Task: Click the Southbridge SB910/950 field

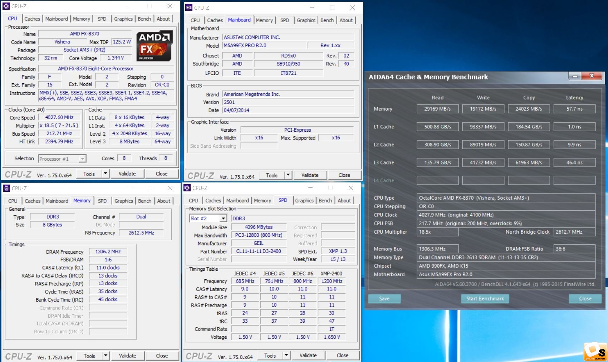Action: 289,64
